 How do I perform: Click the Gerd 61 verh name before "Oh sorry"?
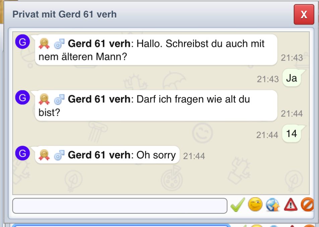coord(99,155)
